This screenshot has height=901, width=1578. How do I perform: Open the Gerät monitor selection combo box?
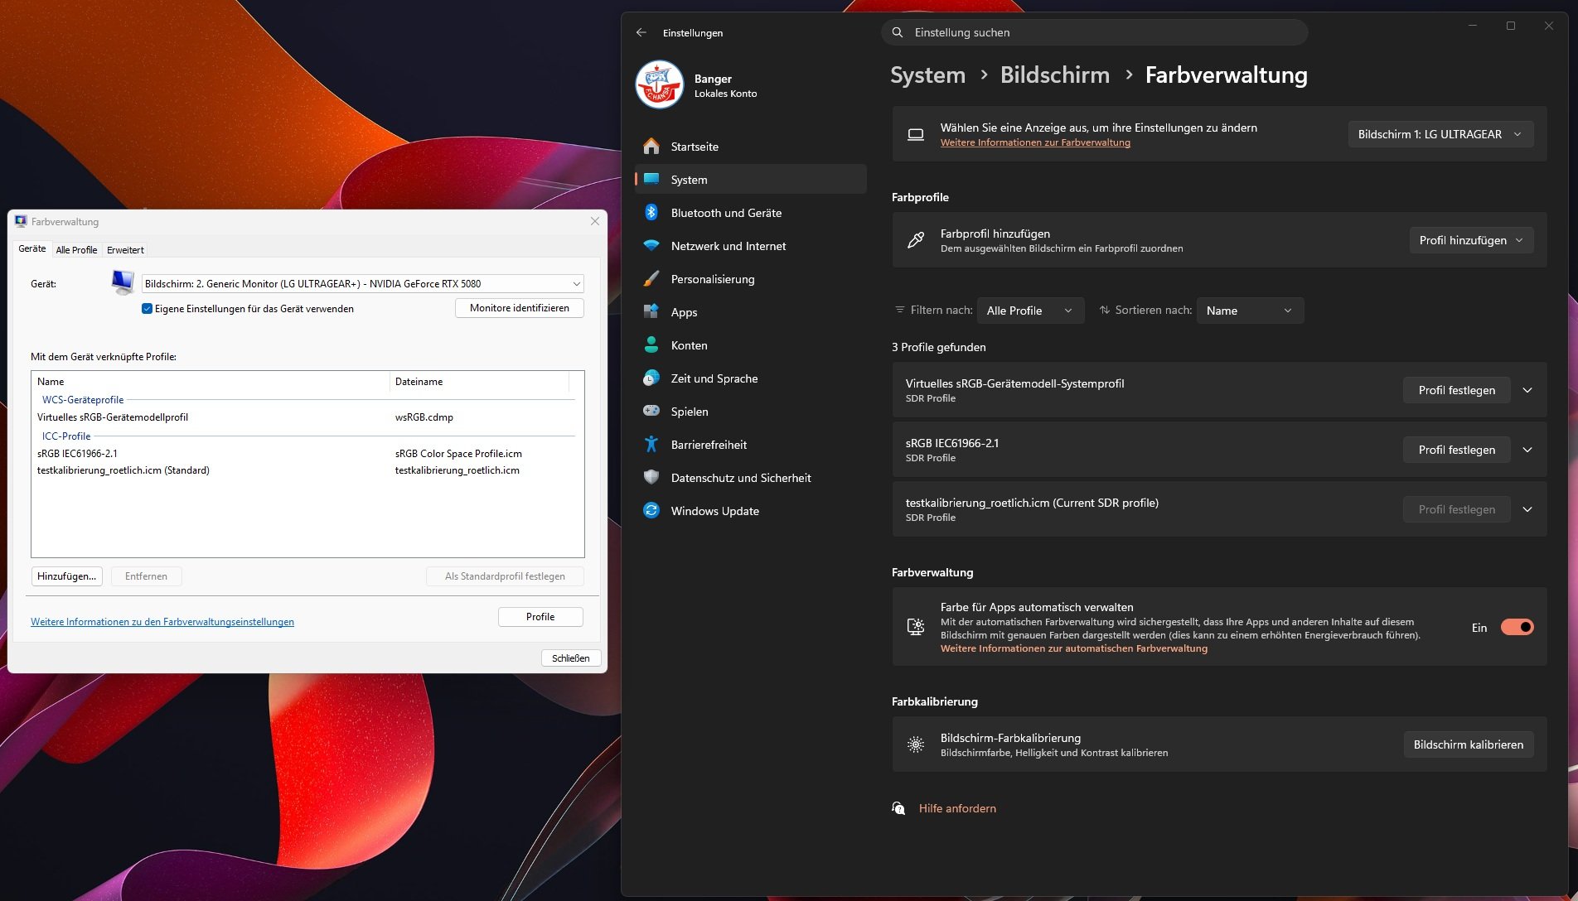click(x=362, y=284)
